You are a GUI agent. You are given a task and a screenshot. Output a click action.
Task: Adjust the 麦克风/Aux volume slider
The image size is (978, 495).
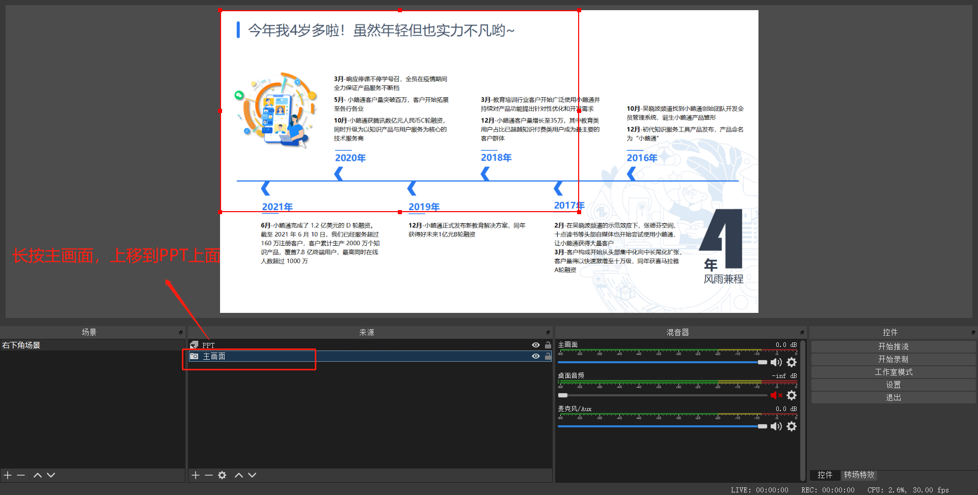(662, 426)
